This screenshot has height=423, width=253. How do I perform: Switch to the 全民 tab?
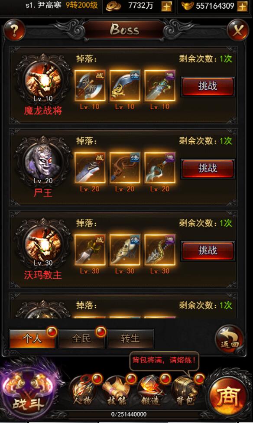click(81, 338)
